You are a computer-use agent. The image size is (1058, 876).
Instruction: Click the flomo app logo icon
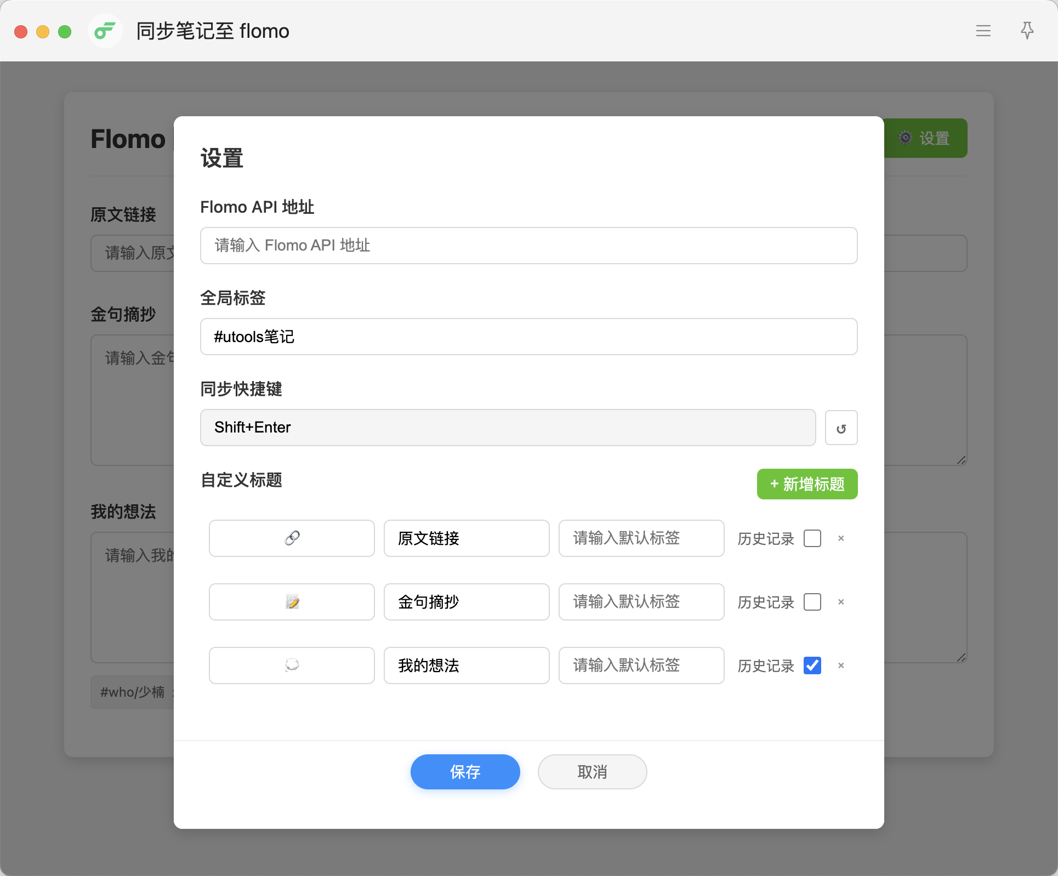[105, 31]
